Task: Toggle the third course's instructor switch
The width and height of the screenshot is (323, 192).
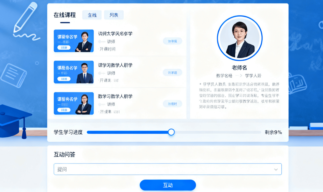Action: (x=101, y=104)
